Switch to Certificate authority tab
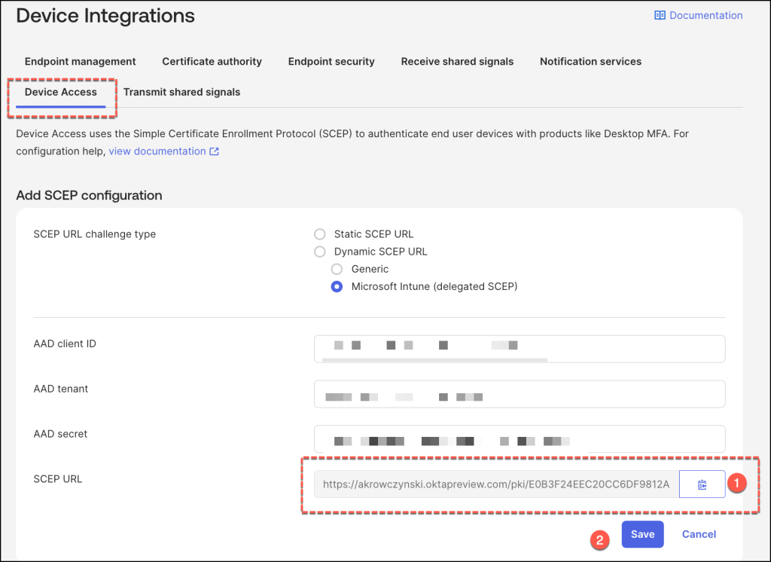Viewport: 771px width, 562px height. [212, 62]
